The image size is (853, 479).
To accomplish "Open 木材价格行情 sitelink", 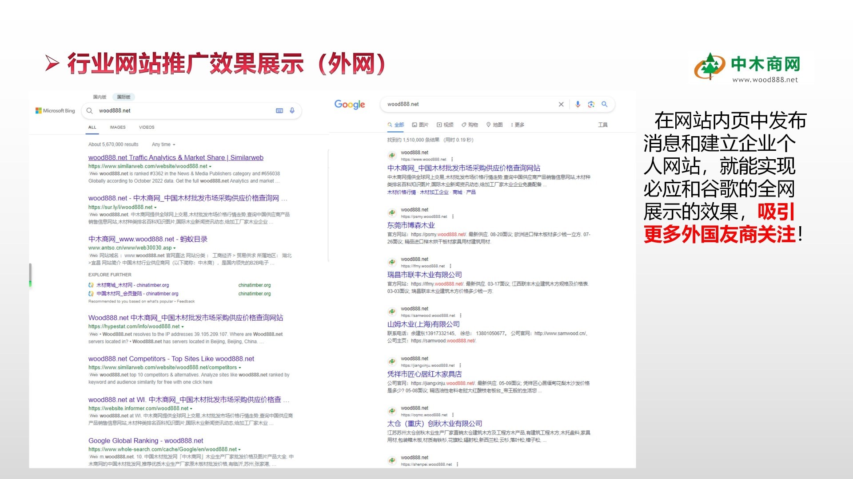I will (402, 192).
